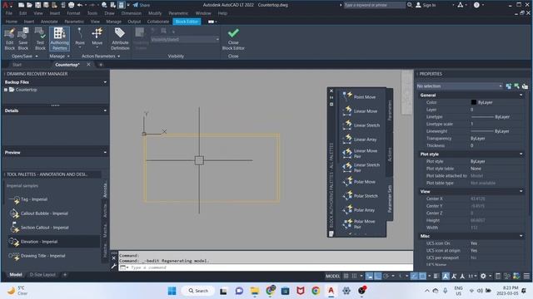The width and height of the screenshot is (533, 299).
Task: Toggle MODEL space button in status bar
Action: point(332,277)
